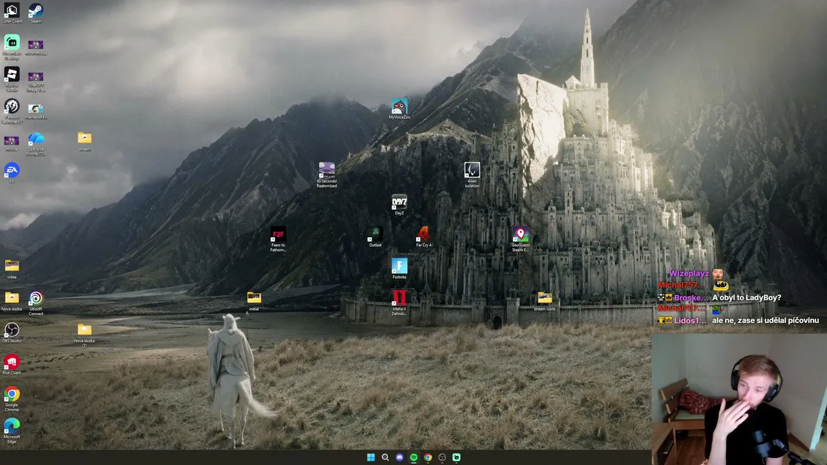This screenshot has width=827, height=465.
Task: Open the Streamlabs Desktop shortcut
Action: [12, 47]
